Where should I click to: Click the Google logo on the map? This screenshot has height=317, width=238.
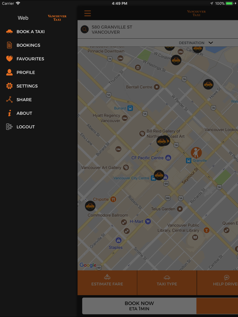point(88,265)
